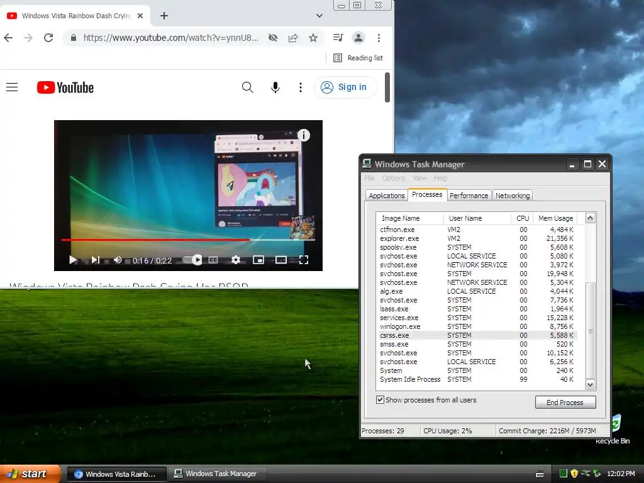The height and width of the screenshot is (483, 644).
Task: Click the YouTube Sign in button
Action: (345, 87)
